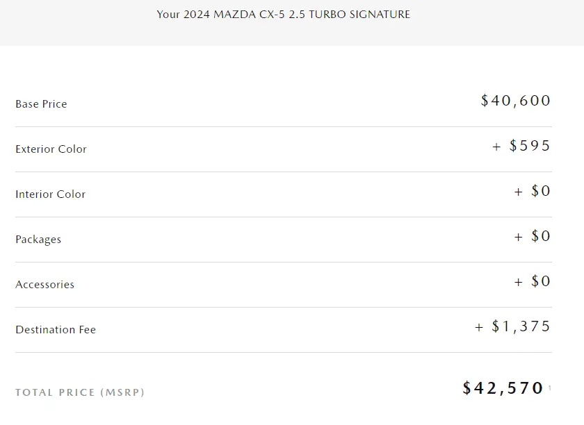Select the TOTAL PRICE (MSRP) label
The height and width of the screenshot is (425, 584).
80,392
